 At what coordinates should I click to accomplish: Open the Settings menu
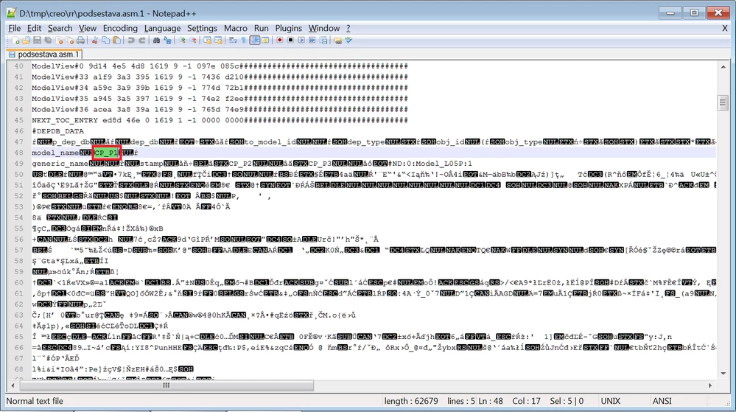coord(203,28)
